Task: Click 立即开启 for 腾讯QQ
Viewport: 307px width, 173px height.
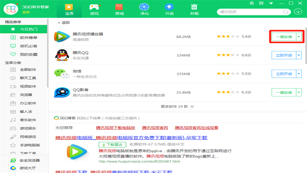Action: point(284,55)
